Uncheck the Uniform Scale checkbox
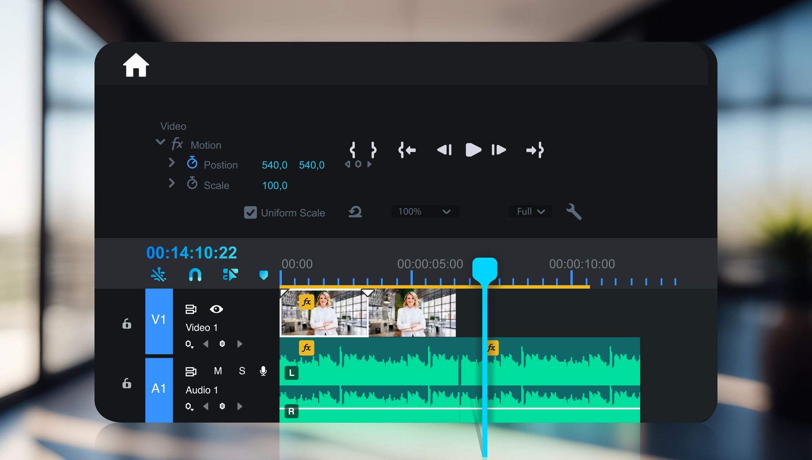The height and width of the screenshot is (460, 812). (x=250, y=213)
